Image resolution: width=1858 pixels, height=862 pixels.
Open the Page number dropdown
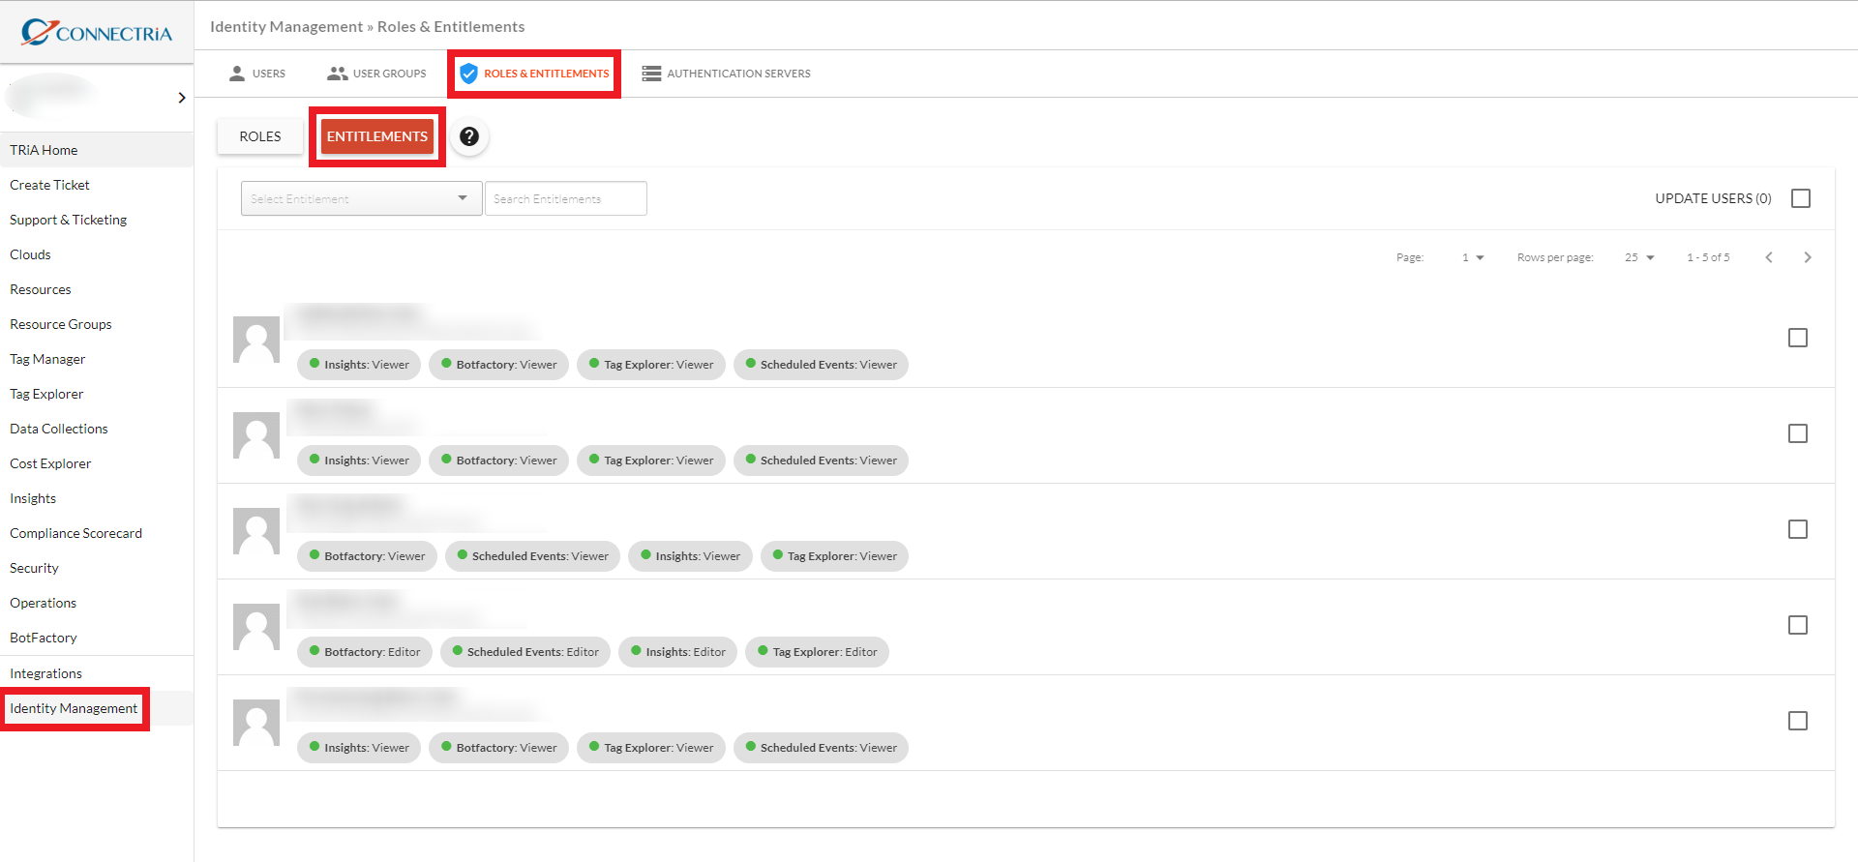(x=1473, y=257)
